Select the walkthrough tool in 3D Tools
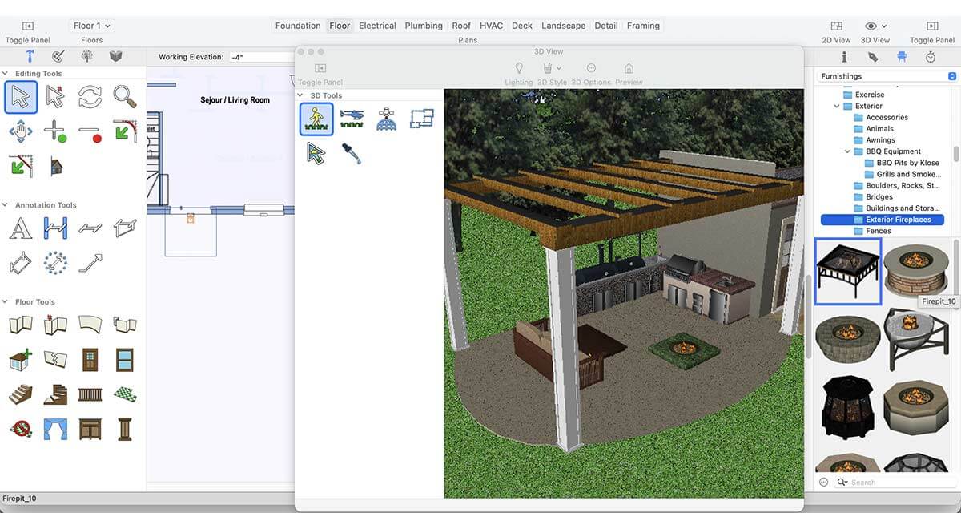Screen dimensions: 961x529 (316, 119)
